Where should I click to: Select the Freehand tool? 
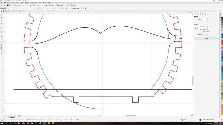1,23
